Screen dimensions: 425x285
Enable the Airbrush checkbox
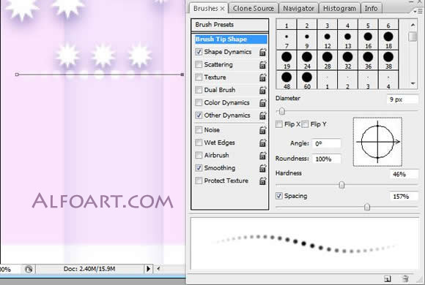coord(199,156)
